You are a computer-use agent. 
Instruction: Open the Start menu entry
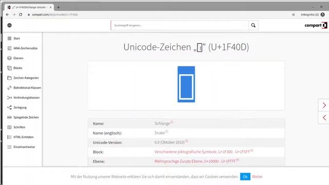pyautogui.click(x=16, y=39)
